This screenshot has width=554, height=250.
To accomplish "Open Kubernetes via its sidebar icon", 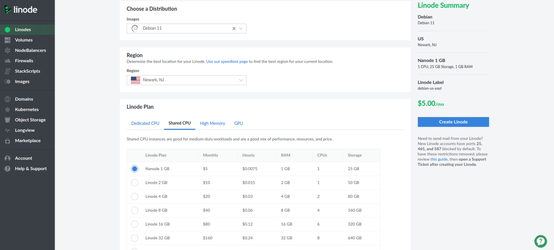I will [x=8, y=110].
